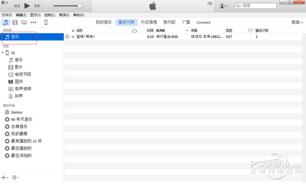Adjust the volume slider knob

[x=80, y=6]
